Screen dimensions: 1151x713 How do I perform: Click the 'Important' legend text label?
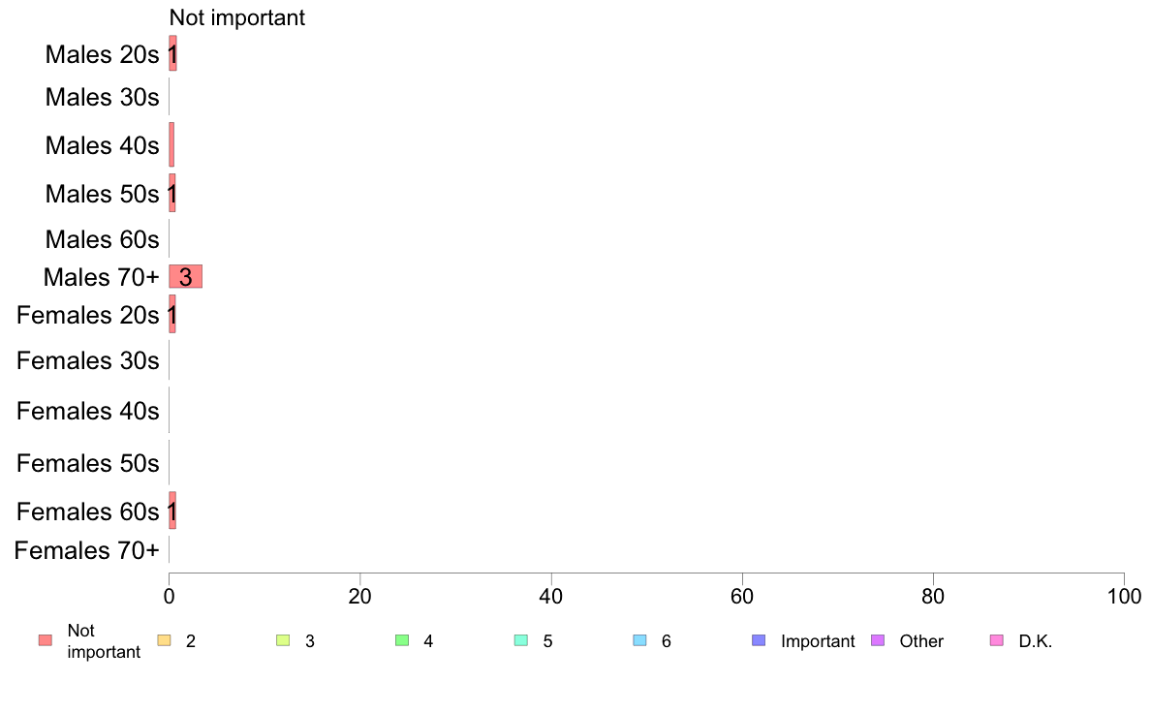(x=818, y=641)
